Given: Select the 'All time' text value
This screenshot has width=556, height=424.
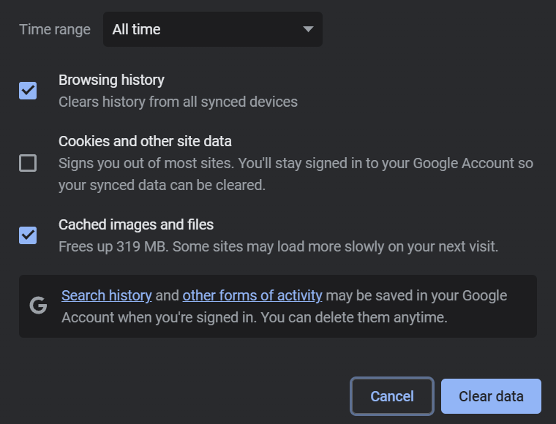Looking at the screenshot, I should tap(136, 29).
